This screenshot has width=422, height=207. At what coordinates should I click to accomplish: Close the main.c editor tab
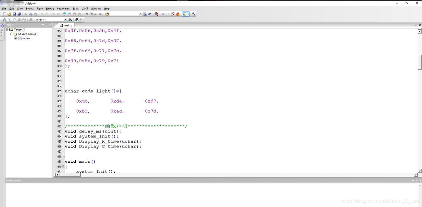(x=419, y=25)
